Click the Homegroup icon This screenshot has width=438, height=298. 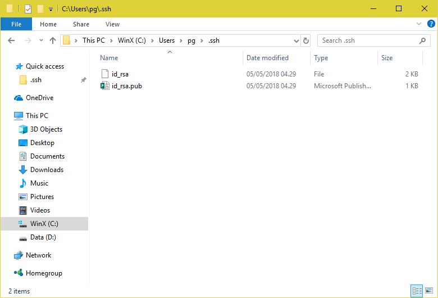tap(19, 273)
